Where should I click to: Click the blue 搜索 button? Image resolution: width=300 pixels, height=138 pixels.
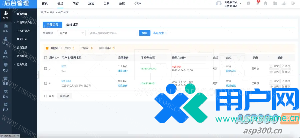pos(145,33)
